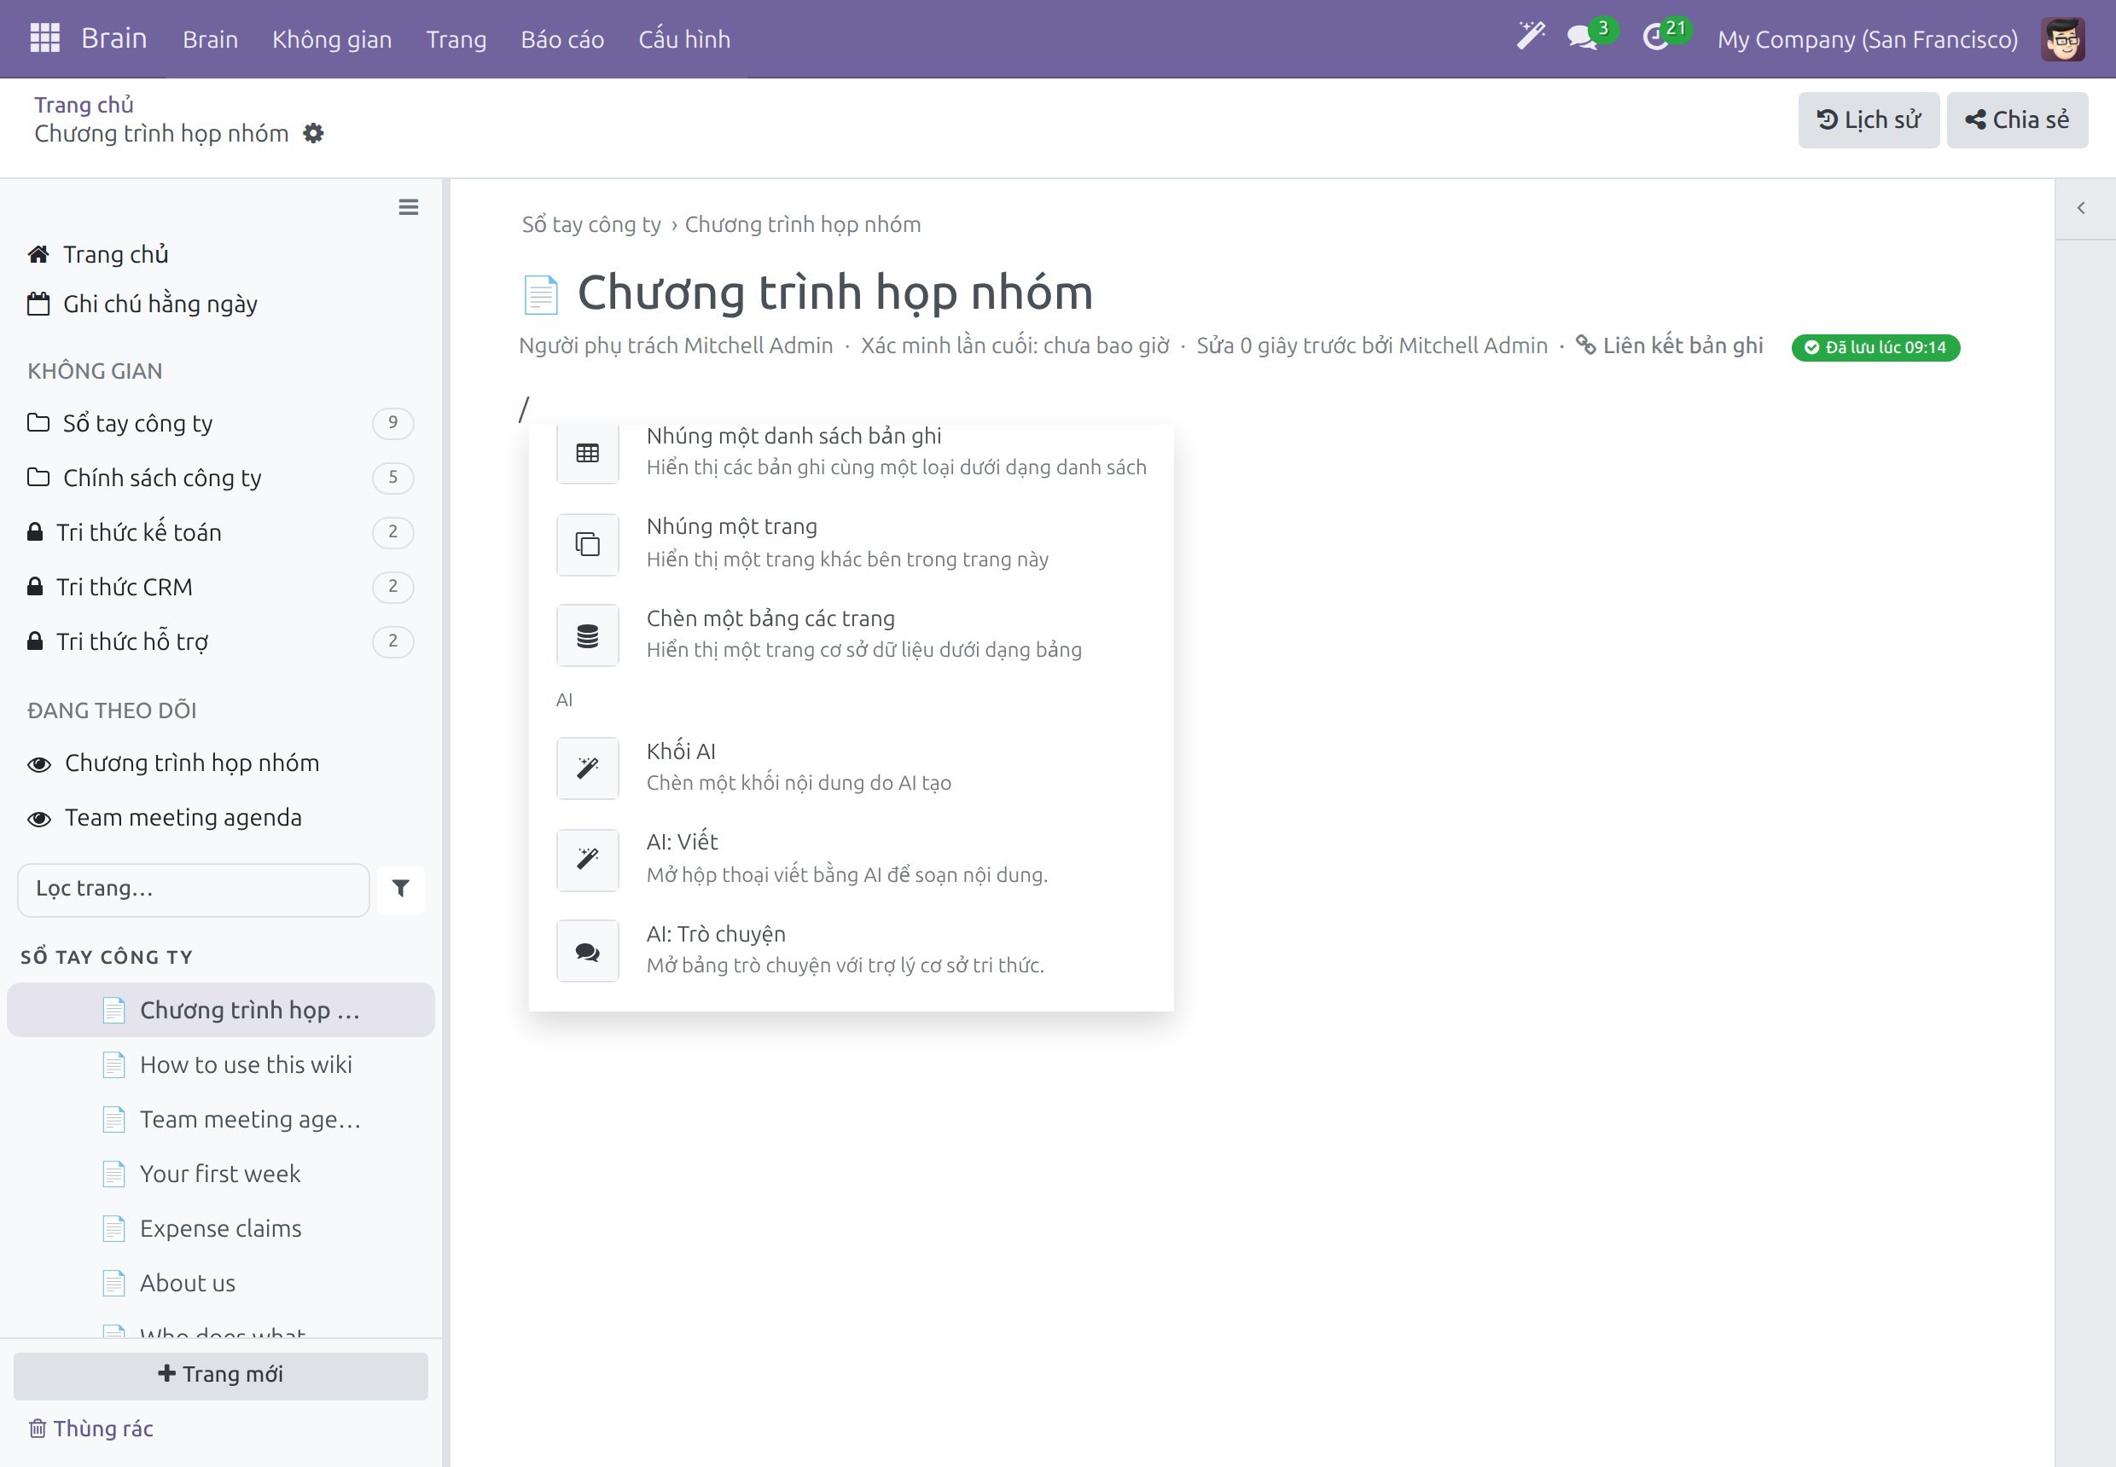This screenshot has width=2116, height=1467.
Task: Open the activities clock icon with badge 21
Action: coord(1656,38)
